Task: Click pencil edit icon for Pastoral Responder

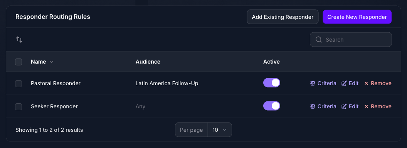Action: click(344, 83)
